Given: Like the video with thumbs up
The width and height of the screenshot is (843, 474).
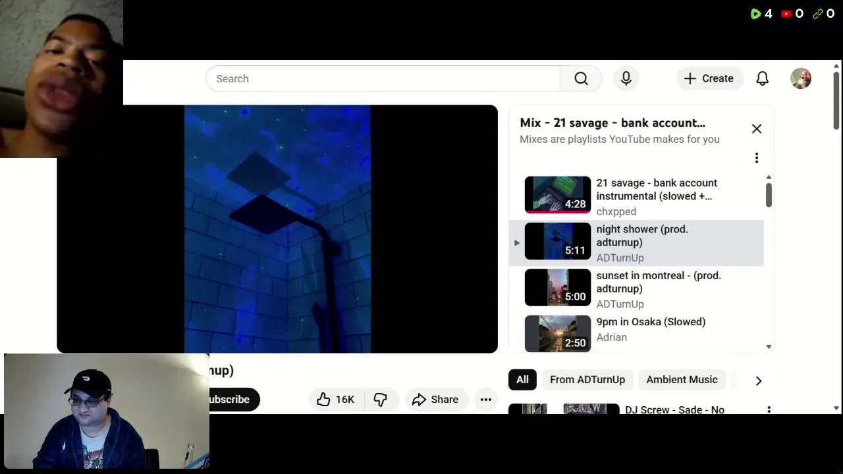Looking at the screenshot, I should [335, 400].
